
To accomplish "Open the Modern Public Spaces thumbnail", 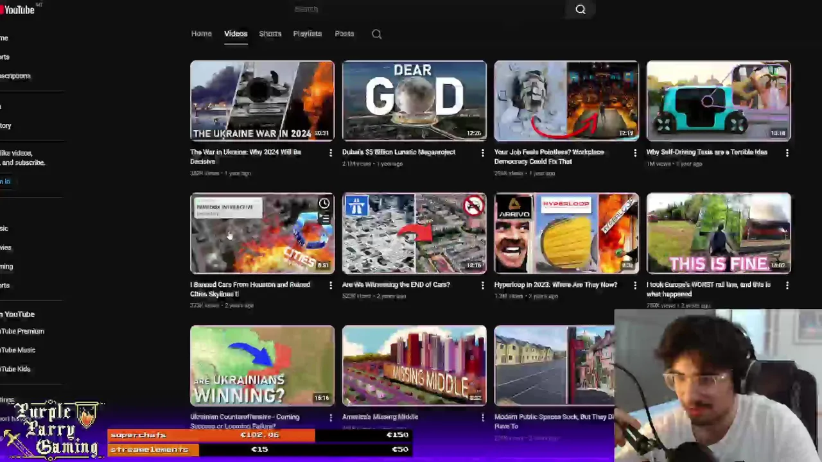I will click(554, 366).
